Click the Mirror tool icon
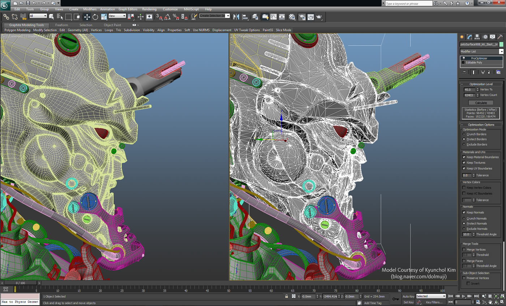 click(x=236, y=17)
